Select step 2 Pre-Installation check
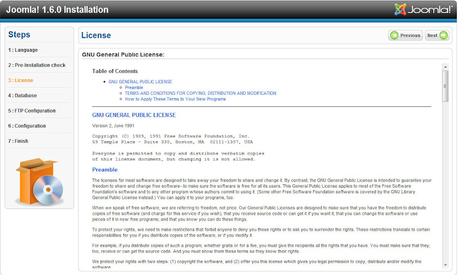459x275 pixels. [37, 65]
